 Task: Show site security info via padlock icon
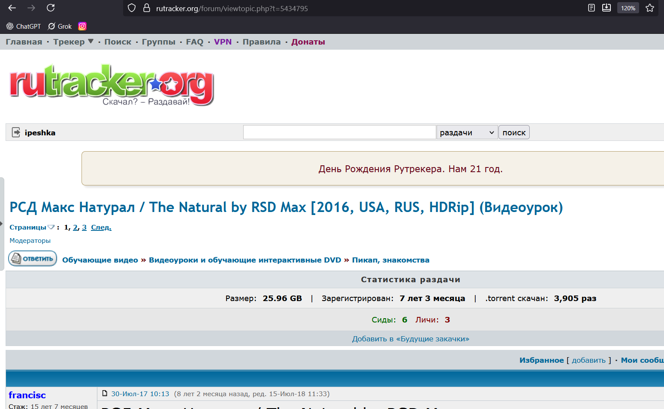click(x=146, y=8)
